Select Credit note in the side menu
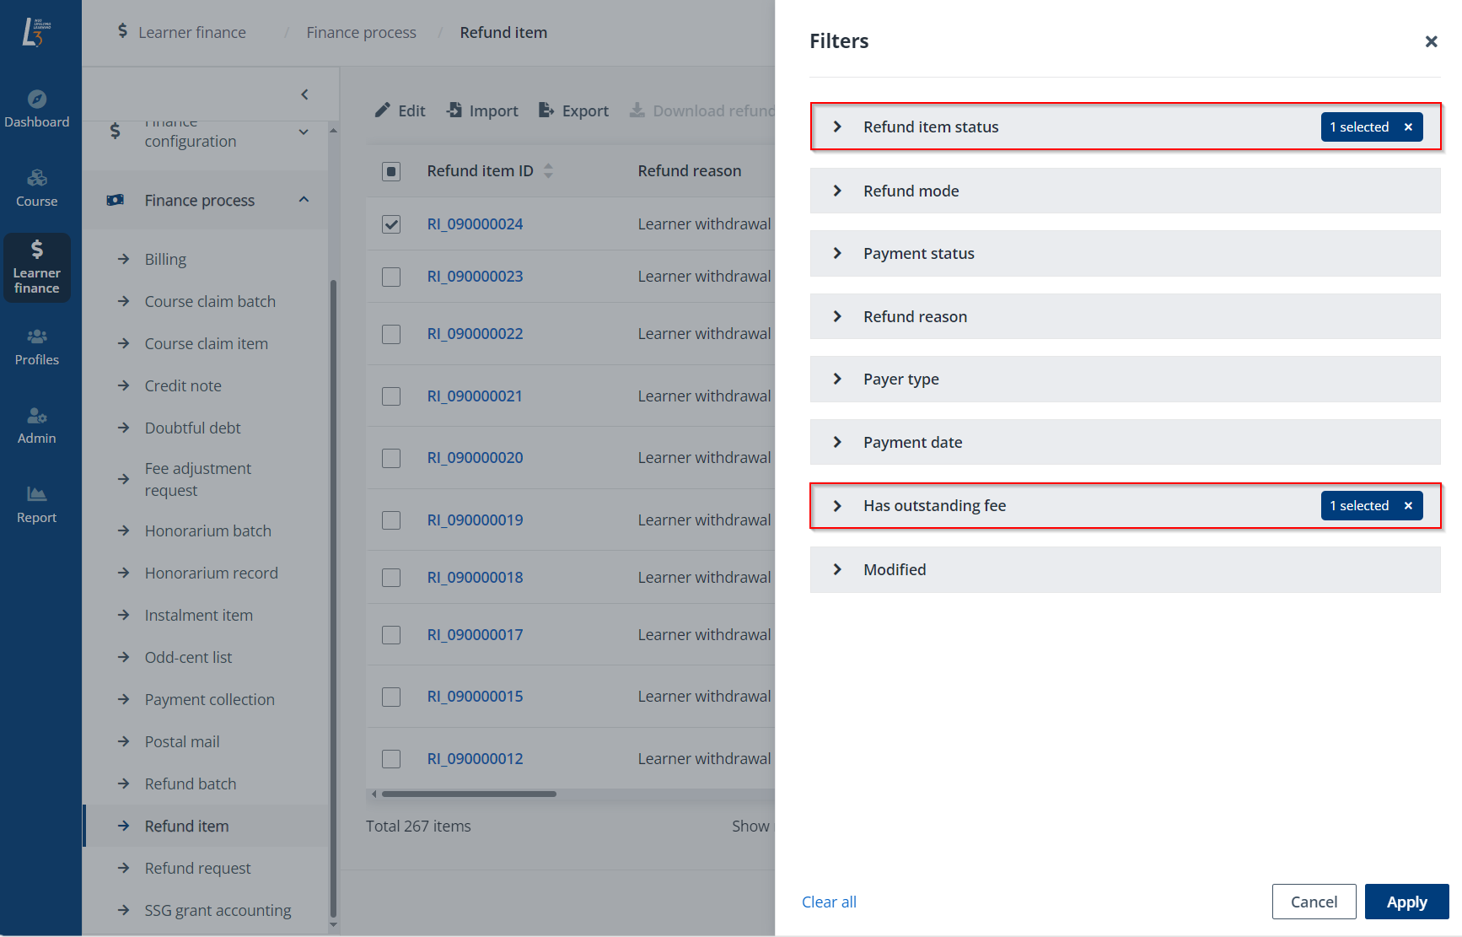Image resolution: width=1462 pixels, height=937 pixels. click(183, 385)
